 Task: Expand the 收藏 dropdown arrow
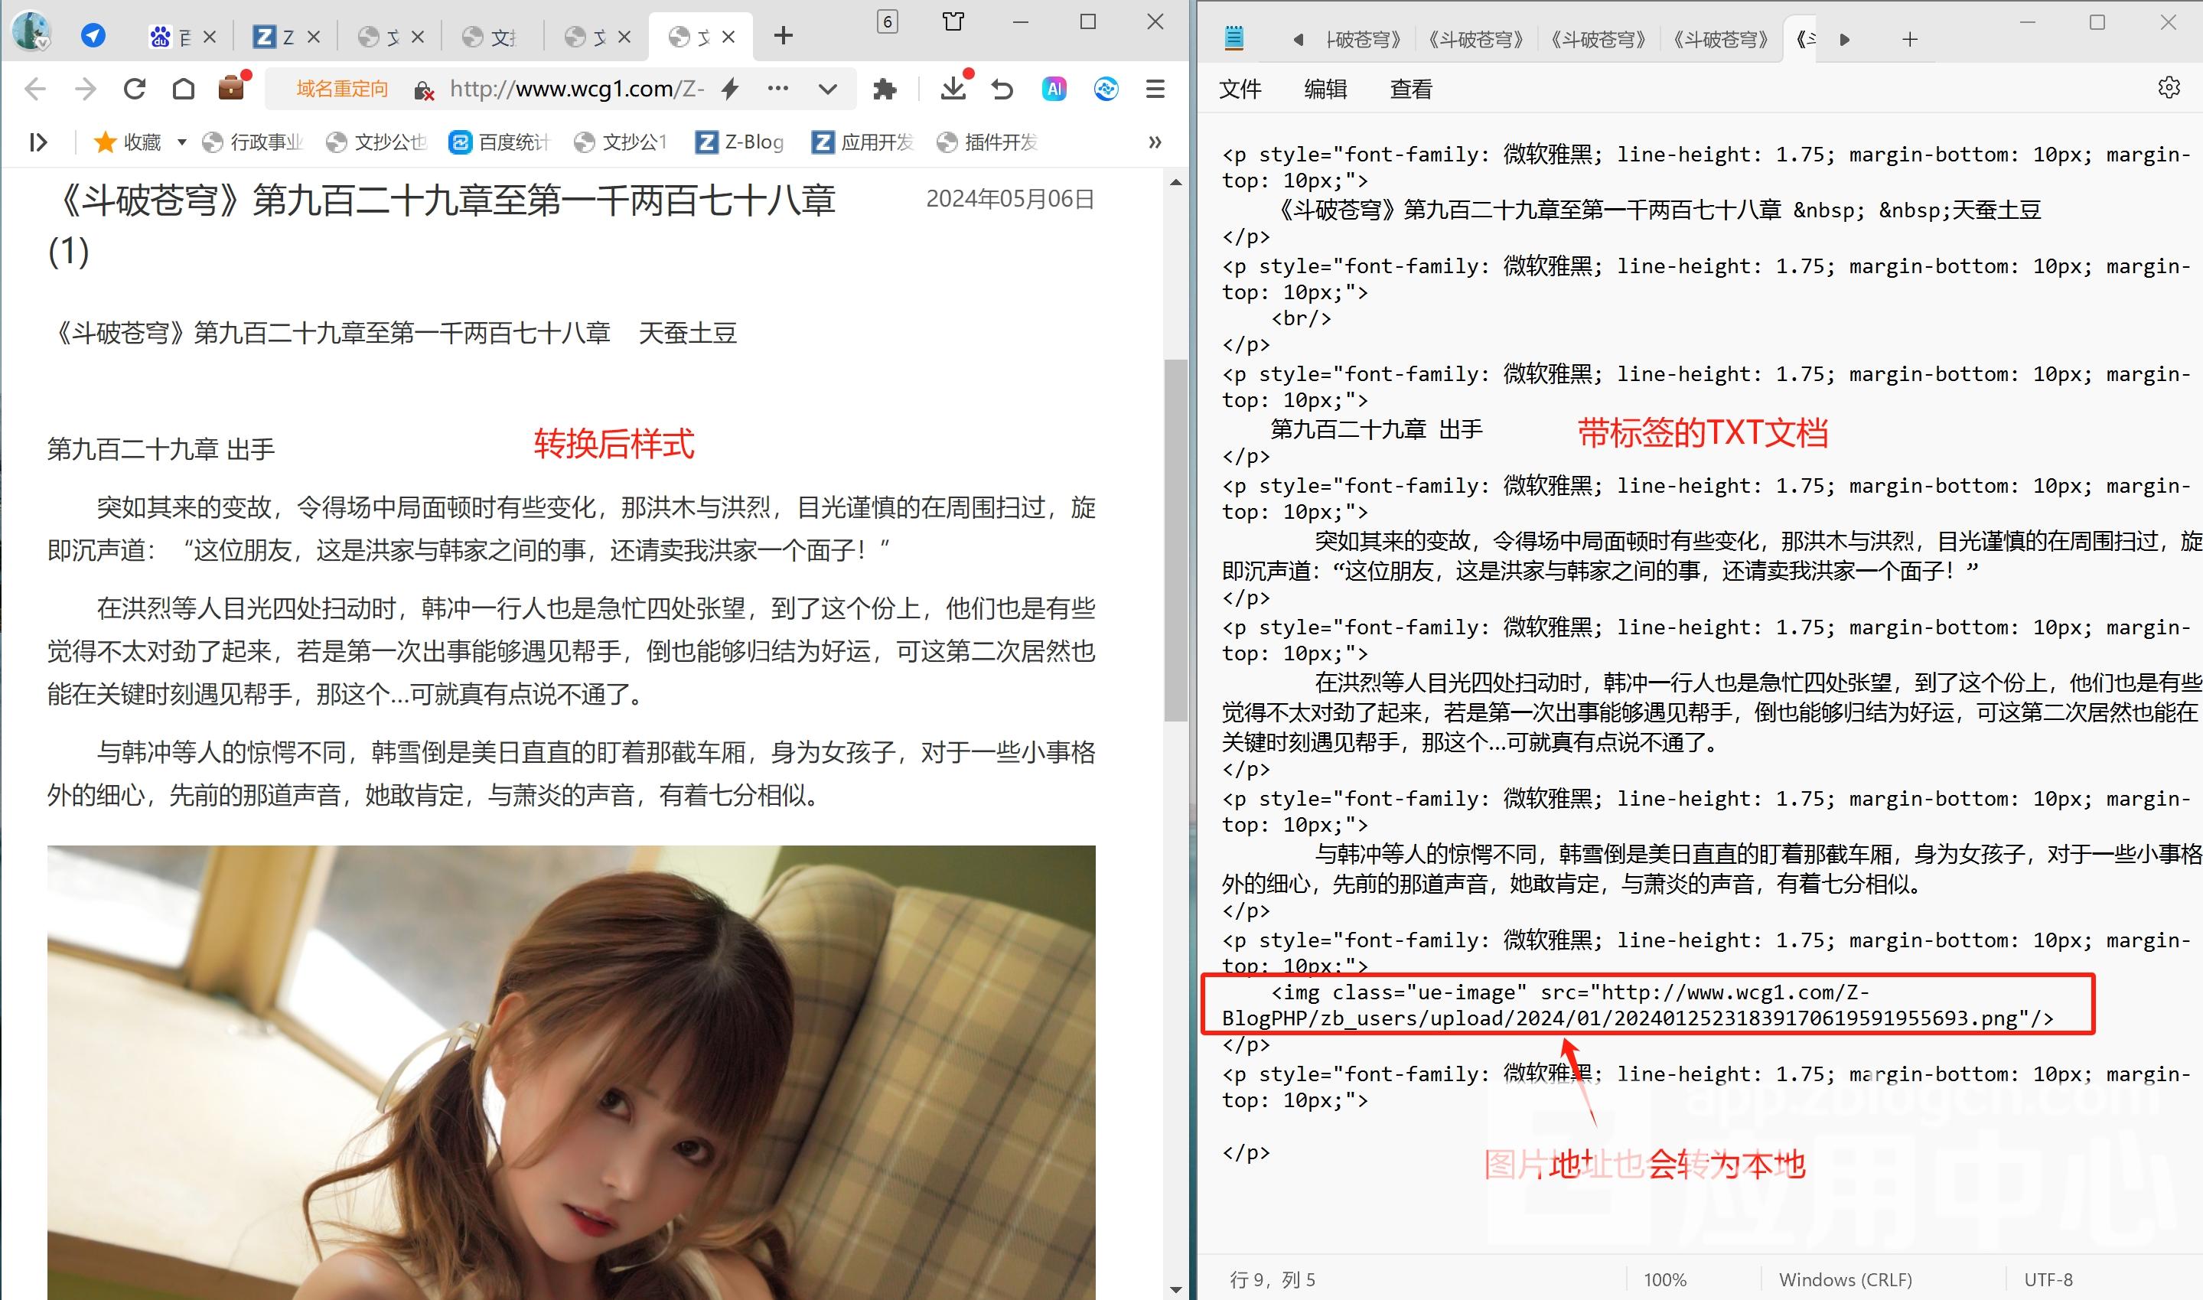click(x=182, y=142)
